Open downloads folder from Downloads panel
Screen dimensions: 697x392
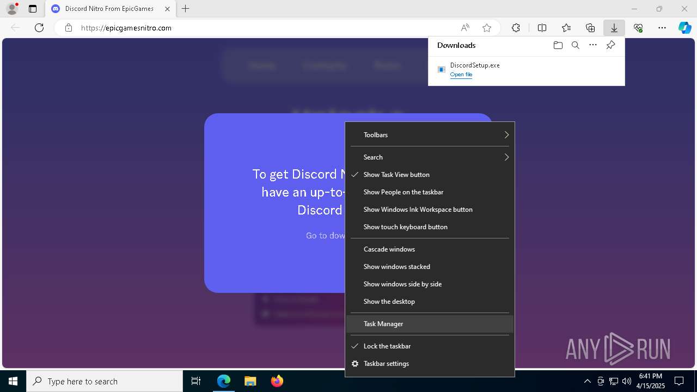(558, 45)
